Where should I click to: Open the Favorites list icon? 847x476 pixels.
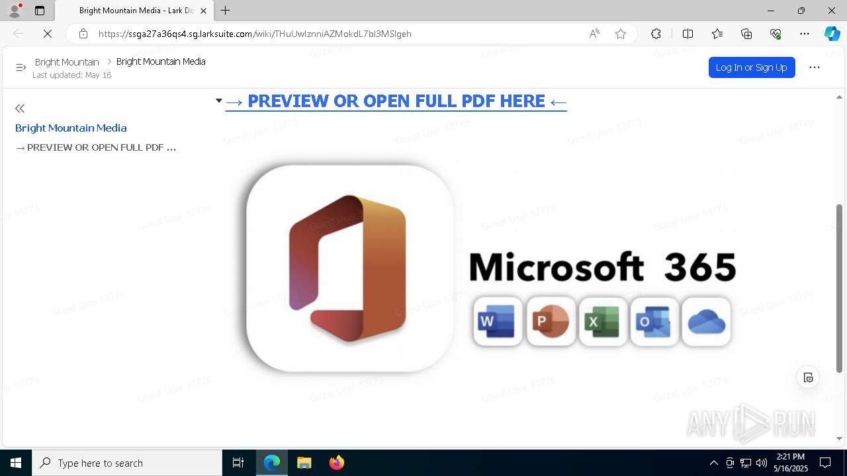coord(717,34)
